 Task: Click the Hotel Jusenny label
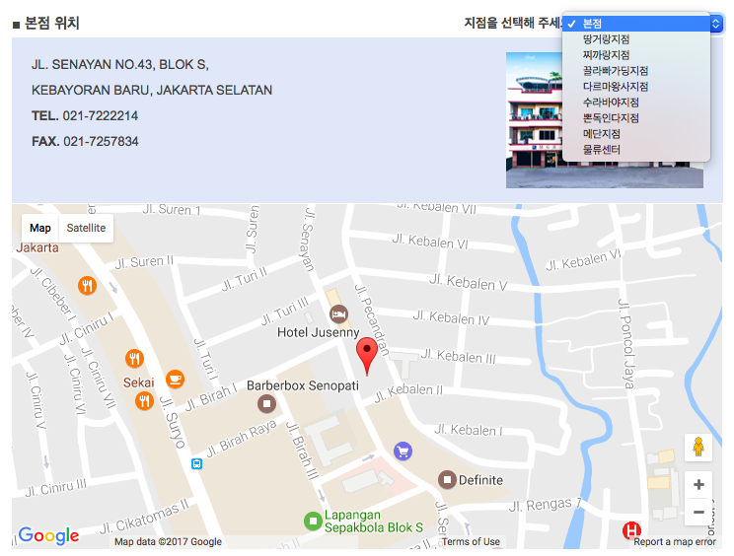tap(319, 332)
